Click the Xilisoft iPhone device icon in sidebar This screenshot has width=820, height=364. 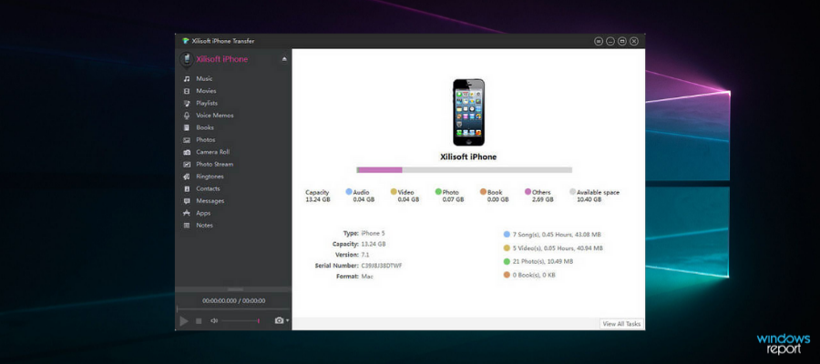click(x=187, y=59)
